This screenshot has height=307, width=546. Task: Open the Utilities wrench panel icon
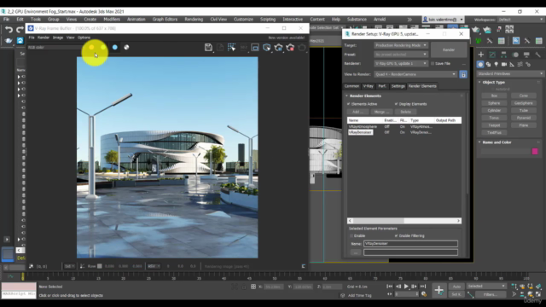[538, 55]
